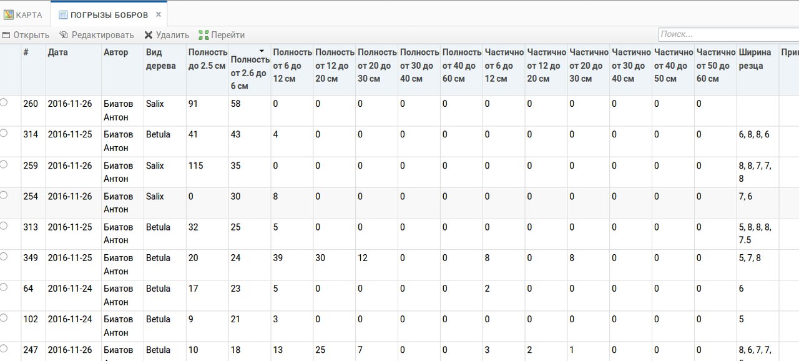
Task: Focus the Поиск search field
Action: [x=728, y=34]
